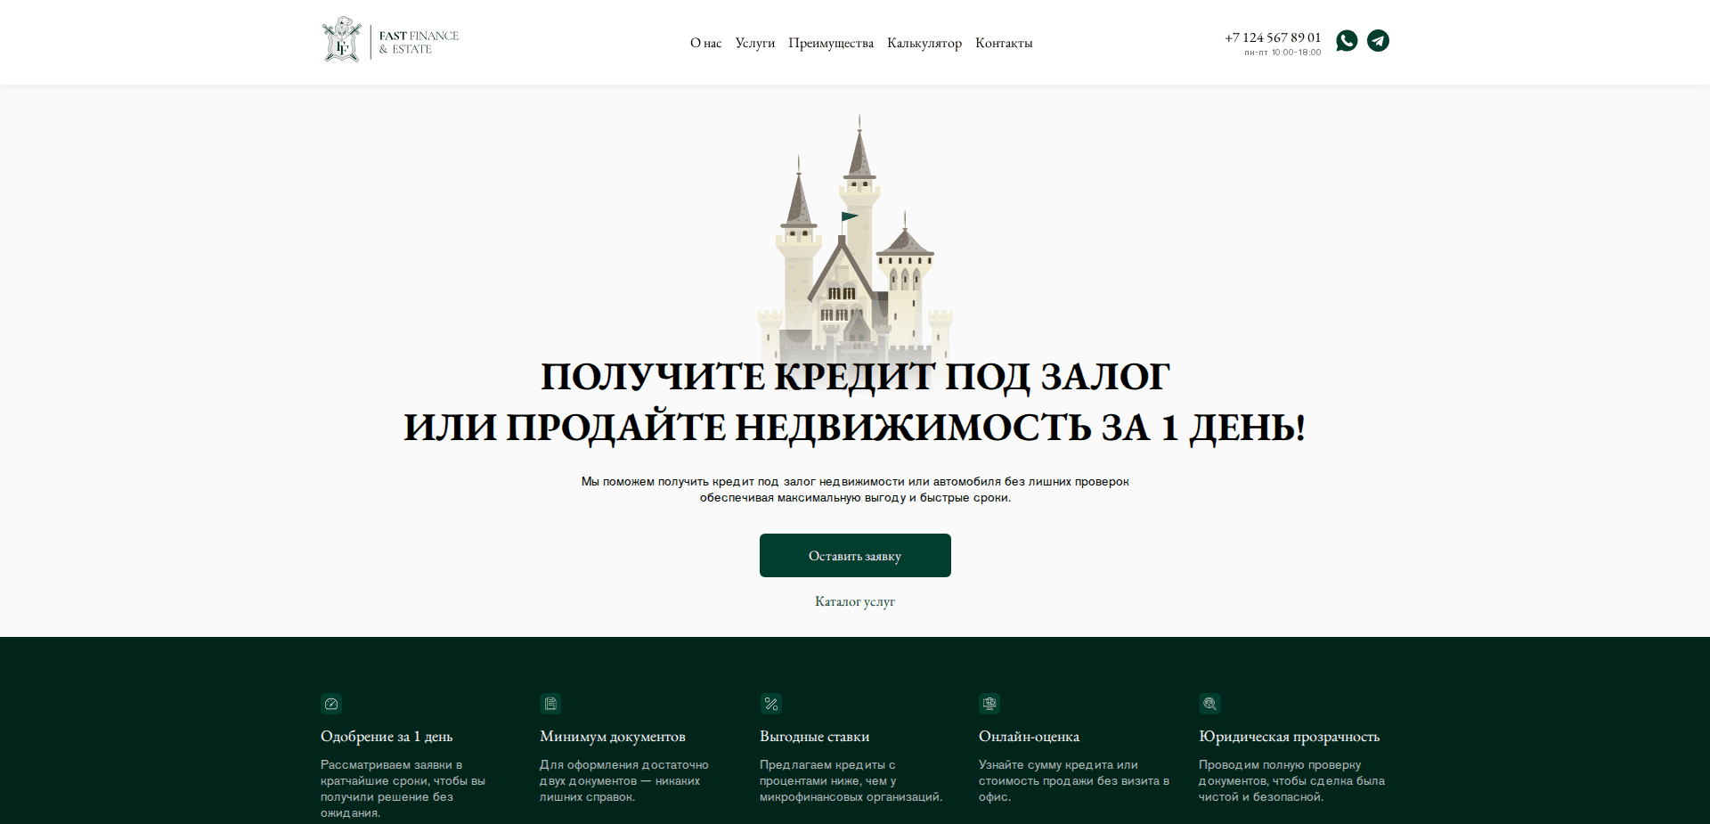Click the Fast Finance & Estate logo
The height and width of the screenshot is (824, 1710).
point(389,39)
